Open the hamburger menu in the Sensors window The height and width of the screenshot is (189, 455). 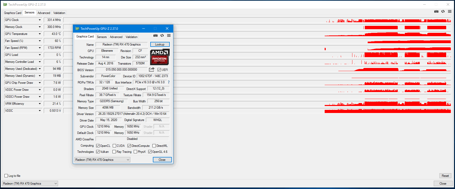(x=450, y=11)
